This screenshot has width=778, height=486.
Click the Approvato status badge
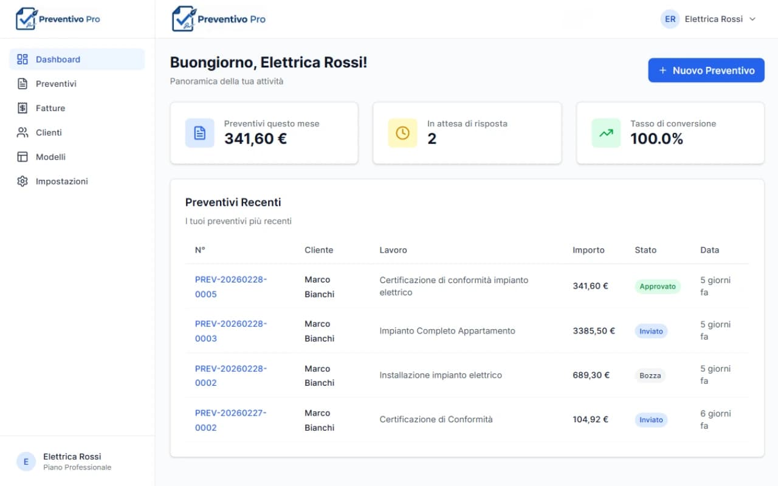657,286
